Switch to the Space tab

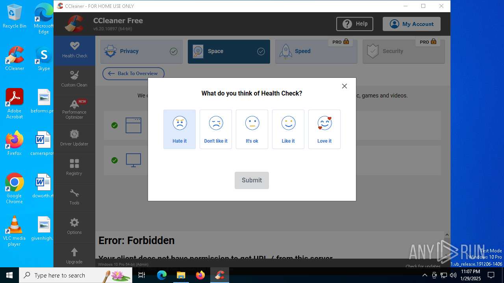[x=229, y=51]
